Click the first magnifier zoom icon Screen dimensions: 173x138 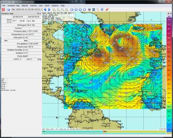coord(54,10)
